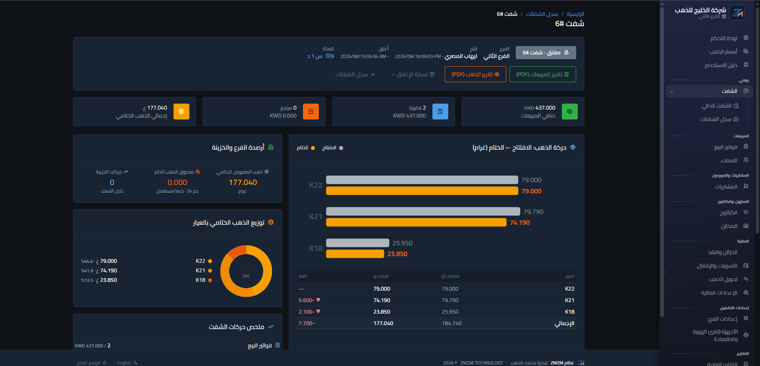The height and width of the screenshot is (366, 760).
Task: Expand the التسويات والإقفال submenu chevron
Action: click(x=671, y=266)
